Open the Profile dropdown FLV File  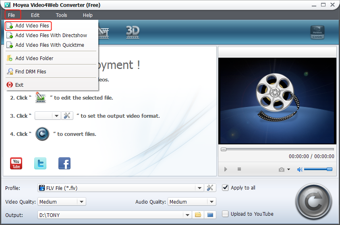point(120,188)
